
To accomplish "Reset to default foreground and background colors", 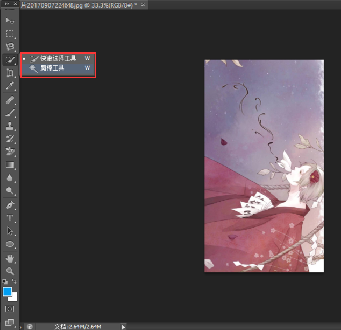I will click(x=5, y=281).
